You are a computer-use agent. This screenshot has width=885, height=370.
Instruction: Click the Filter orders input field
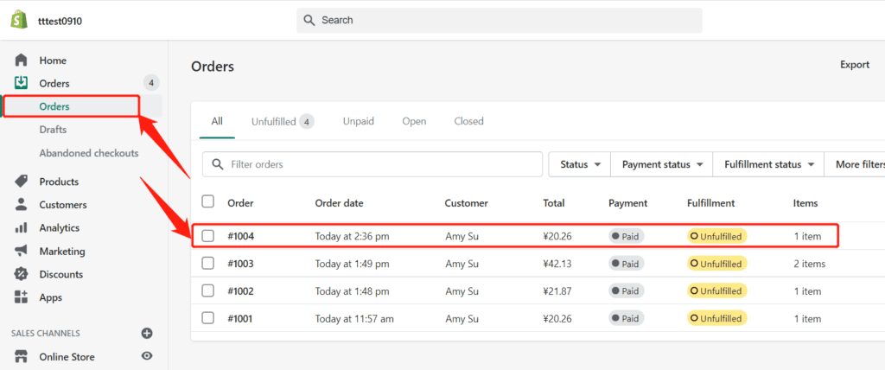(x=372, y=164)
